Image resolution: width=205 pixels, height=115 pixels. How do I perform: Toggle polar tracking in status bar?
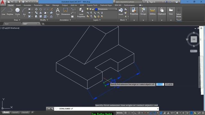(139, 113)
